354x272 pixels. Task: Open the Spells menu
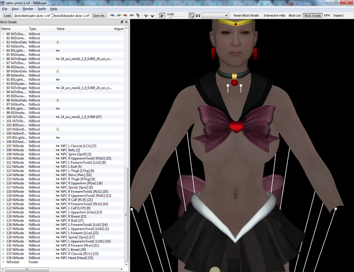tap(42, 9)
